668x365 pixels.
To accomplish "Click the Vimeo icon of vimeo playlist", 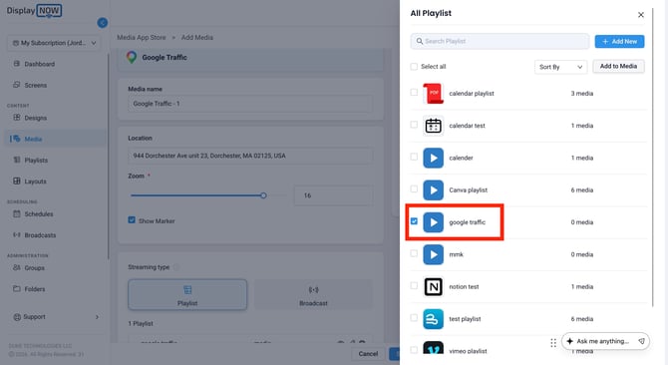I will [x=434, y=348].
